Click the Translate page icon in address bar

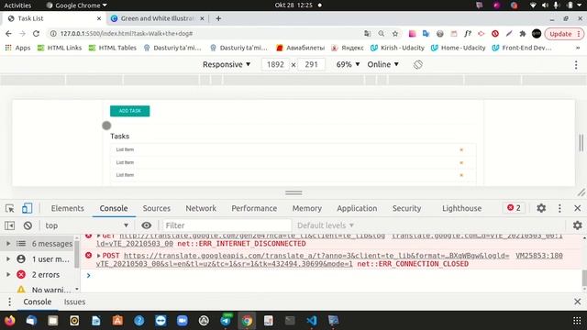point(367,34)
